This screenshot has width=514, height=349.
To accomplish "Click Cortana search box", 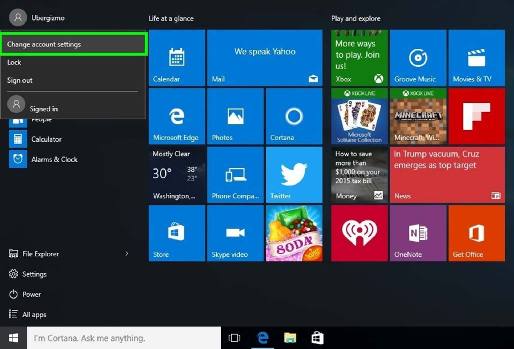I will coord(124,338).
